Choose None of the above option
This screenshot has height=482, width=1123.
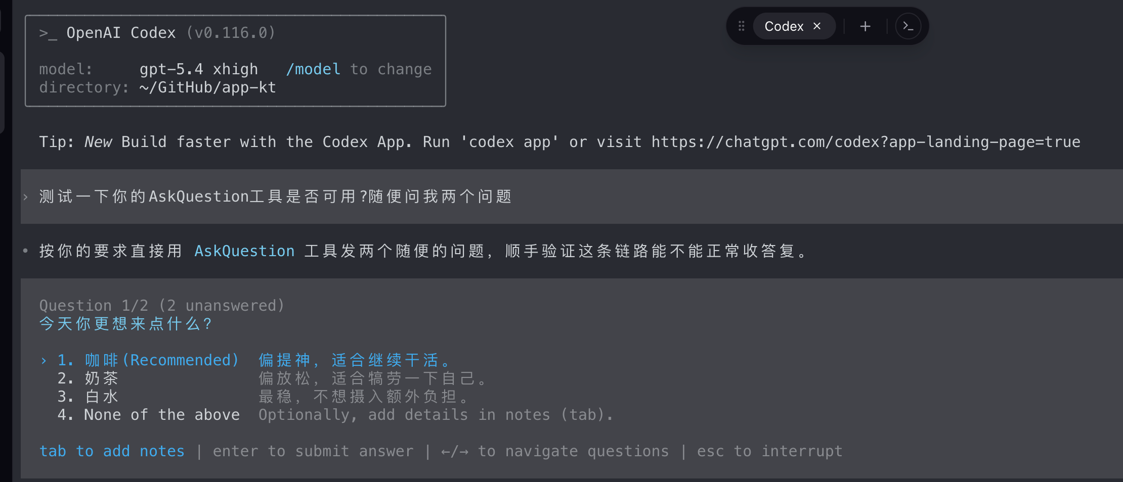(x=148, y=415)
